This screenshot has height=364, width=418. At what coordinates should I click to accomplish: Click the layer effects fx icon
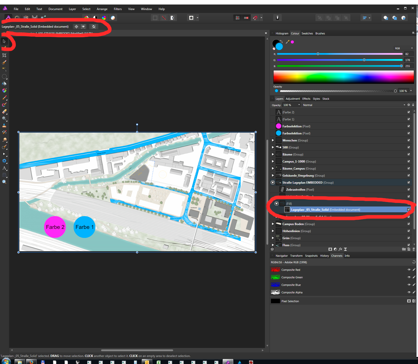[x=340, y=249]
